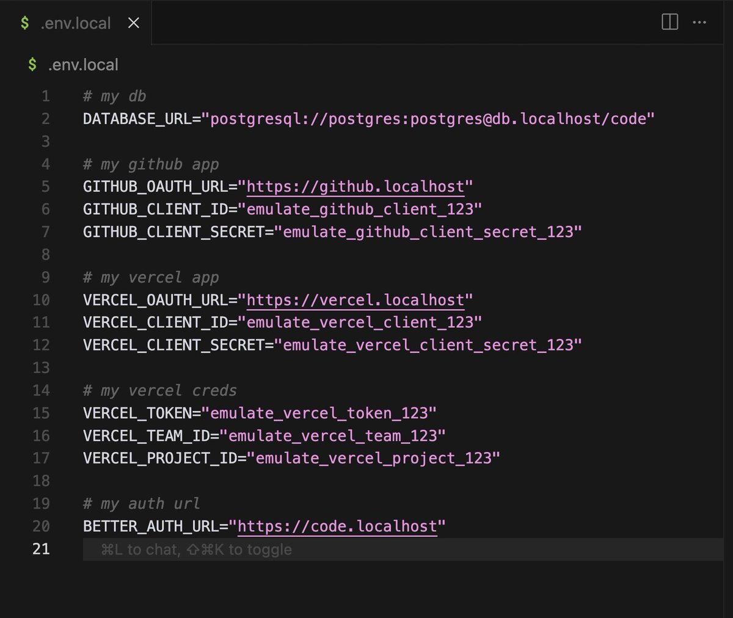Open the https://vercel.localhost link
Image resolution: width=733 pixels, height=618 pixels.
(x=356, y=300)
